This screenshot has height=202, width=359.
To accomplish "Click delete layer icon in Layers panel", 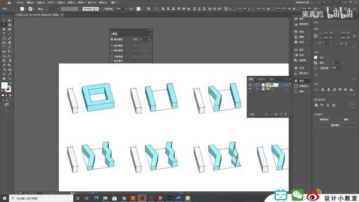I will [286, 114].
